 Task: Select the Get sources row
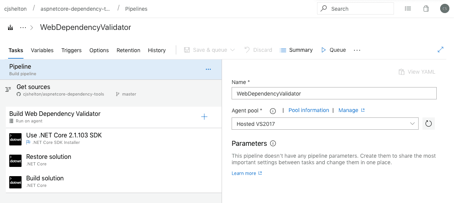[111, 90]
